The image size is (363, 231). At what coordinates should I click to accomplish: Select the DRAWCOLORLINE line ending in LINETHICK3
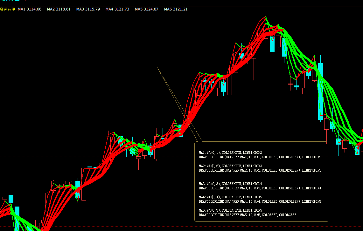coord(261,170)
